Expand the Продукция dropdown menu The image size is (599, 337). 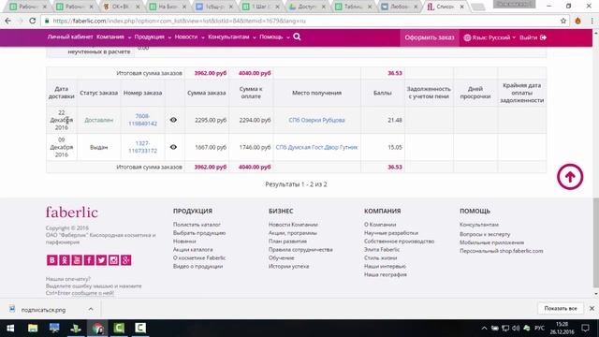pos(153,37)
